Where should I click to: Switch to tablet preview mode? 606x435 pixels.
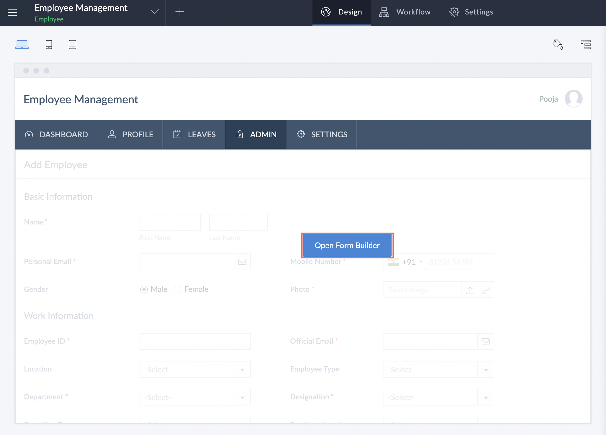(x=72, y=45)
